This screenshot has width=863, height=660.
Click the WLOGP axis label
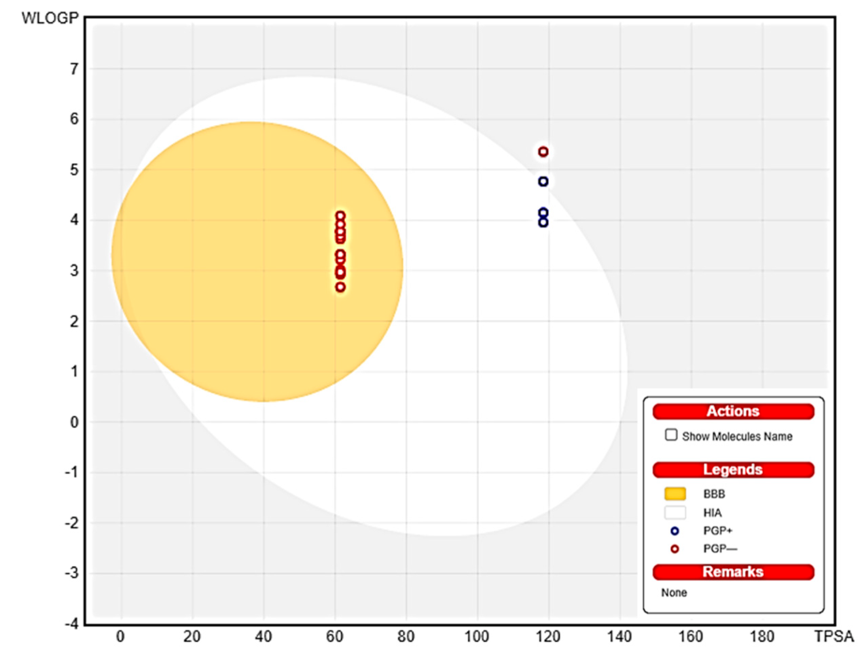click(50, 18)
